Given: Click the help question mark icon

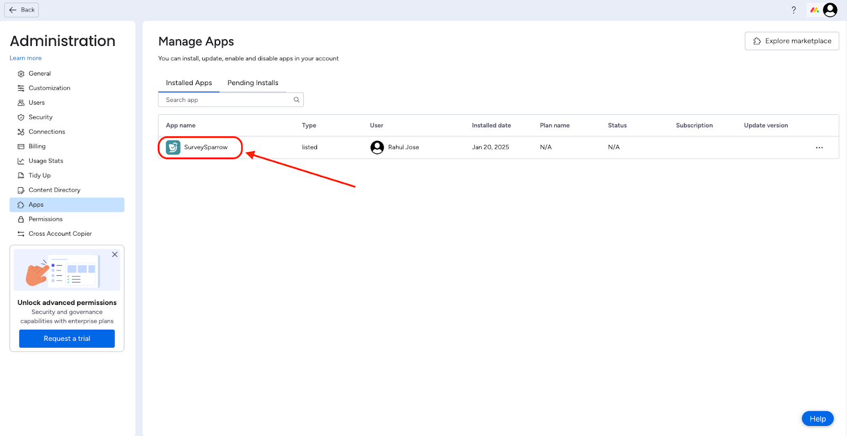Looking at the screenshot, I should pos(794,10).
